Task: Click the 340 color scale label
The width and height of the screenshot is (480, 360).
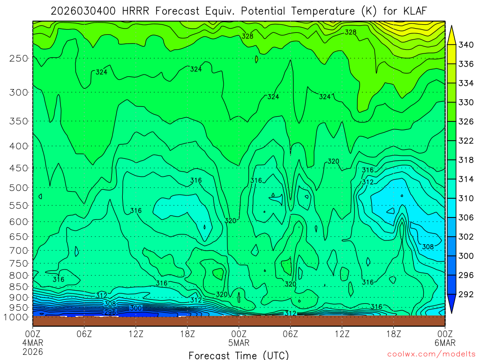Action: coord(466,45)
